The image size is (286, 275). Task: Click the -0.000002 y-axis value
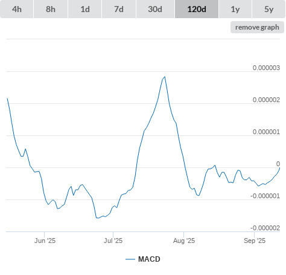click(265, 228)
